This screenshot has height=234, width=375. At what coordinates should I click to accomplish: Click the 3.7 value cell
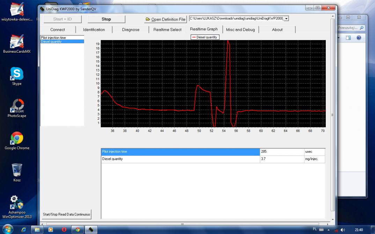pyautogui.click(x=282, y=159)
